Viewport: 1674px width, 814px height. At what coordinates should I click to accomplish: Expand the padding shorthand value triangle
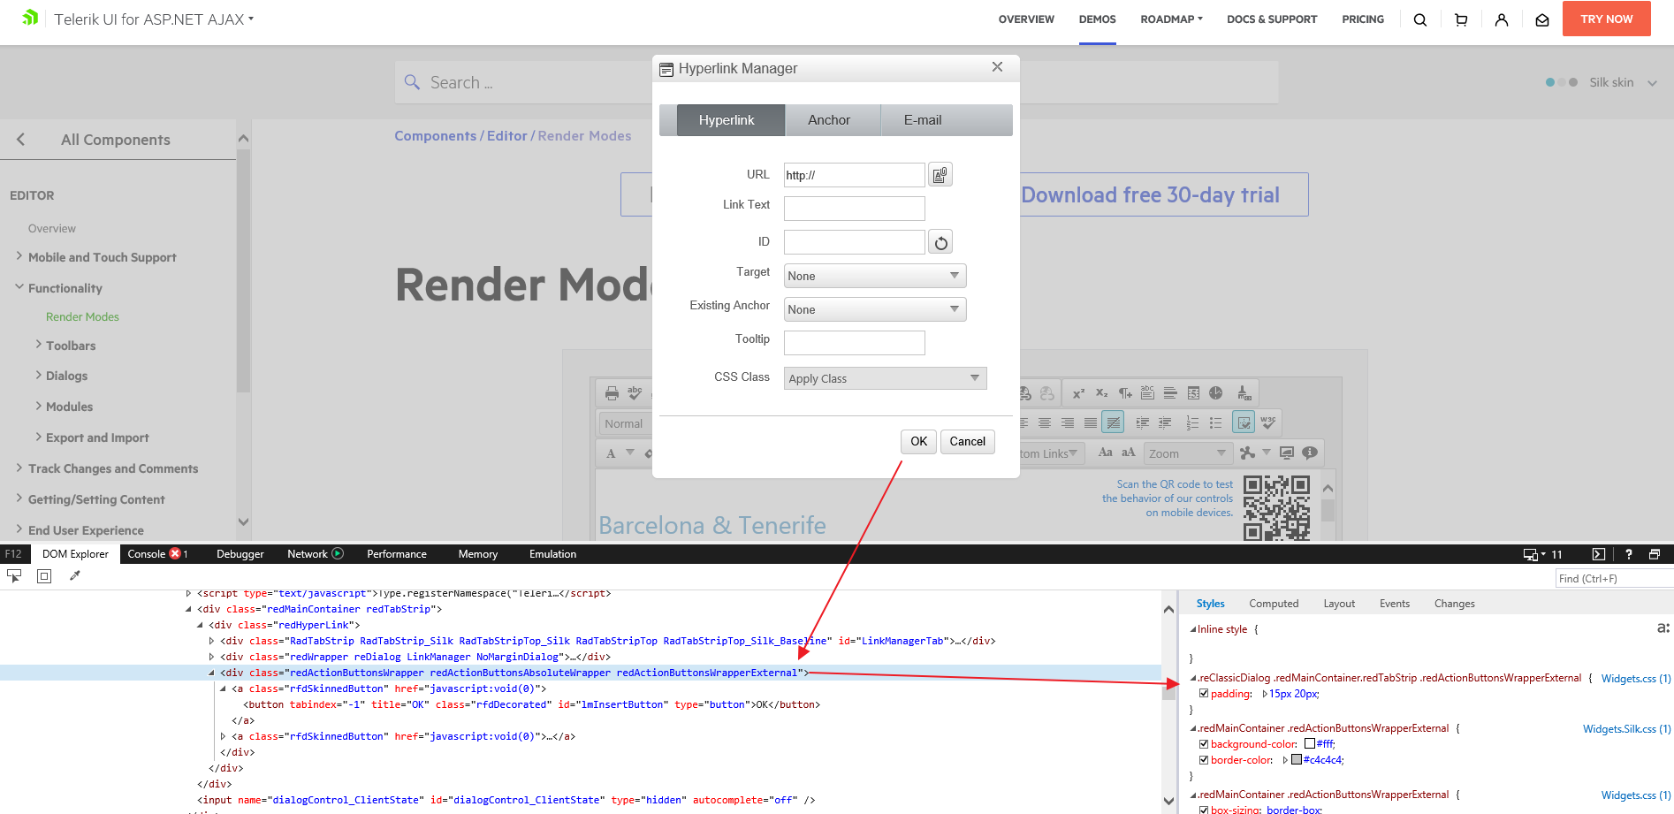pyautogui.click(x=1265, y=694)
